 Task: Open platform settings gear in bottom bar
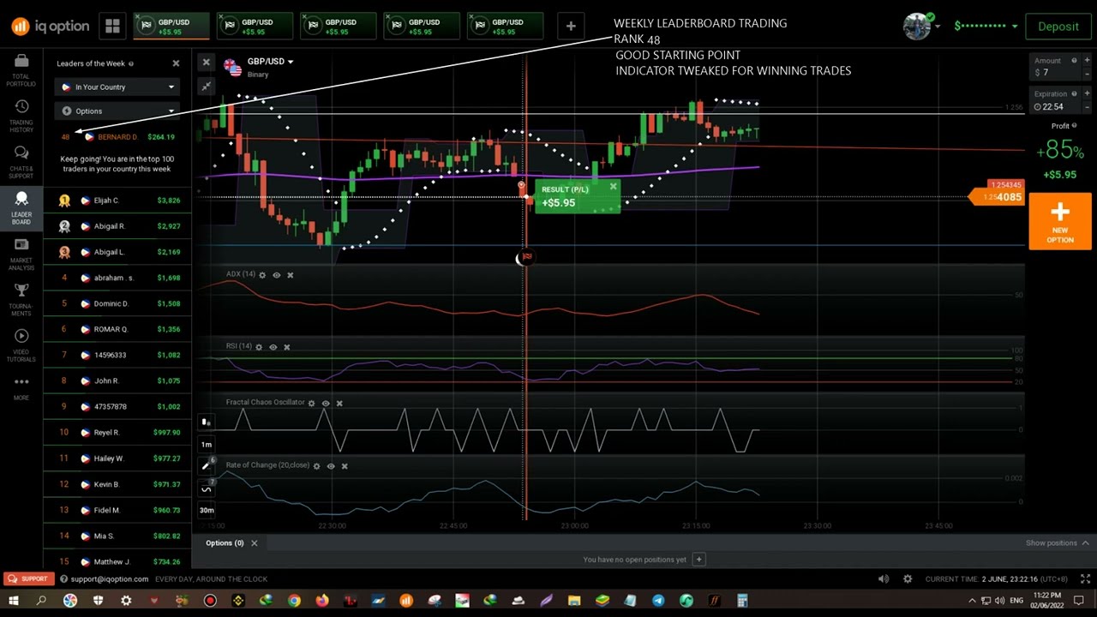pyautogui.click(x=908, y=579)
